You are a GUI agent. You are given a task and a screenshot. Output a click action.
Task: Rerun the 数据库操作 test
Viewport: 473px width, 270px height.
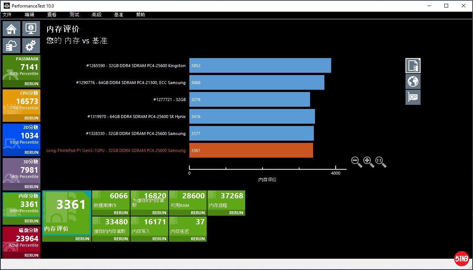(121, 213)
